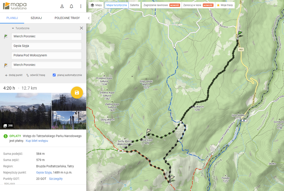This screenshot has height=191, width=284.
Task: Switch to Satelita map view
Action: (x=134, y=5)
